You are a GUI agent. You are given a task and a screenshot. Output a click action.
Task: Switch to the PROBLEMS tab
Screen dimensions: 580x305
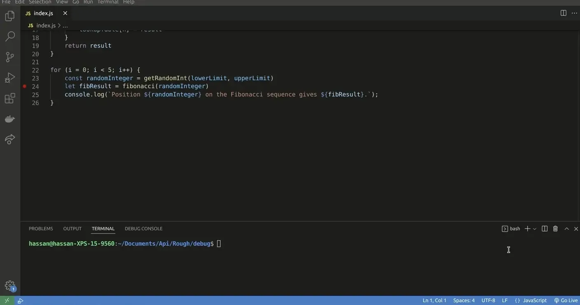click(41, 229)
